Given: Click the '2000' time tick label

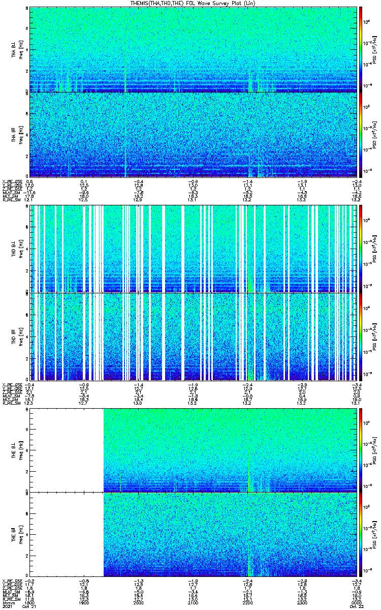Looking at the screenshot, I should [x=138, y=602].
